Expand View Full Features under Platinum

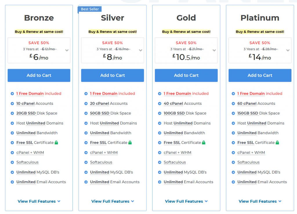coord(260,201)
